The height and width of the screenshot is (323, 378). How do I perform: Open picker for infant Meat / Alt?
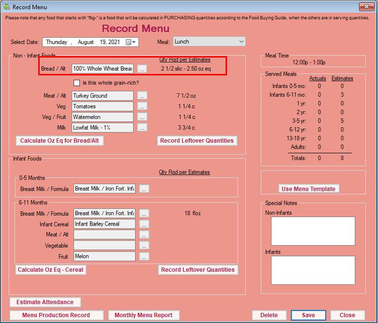[x=144, y=235]
